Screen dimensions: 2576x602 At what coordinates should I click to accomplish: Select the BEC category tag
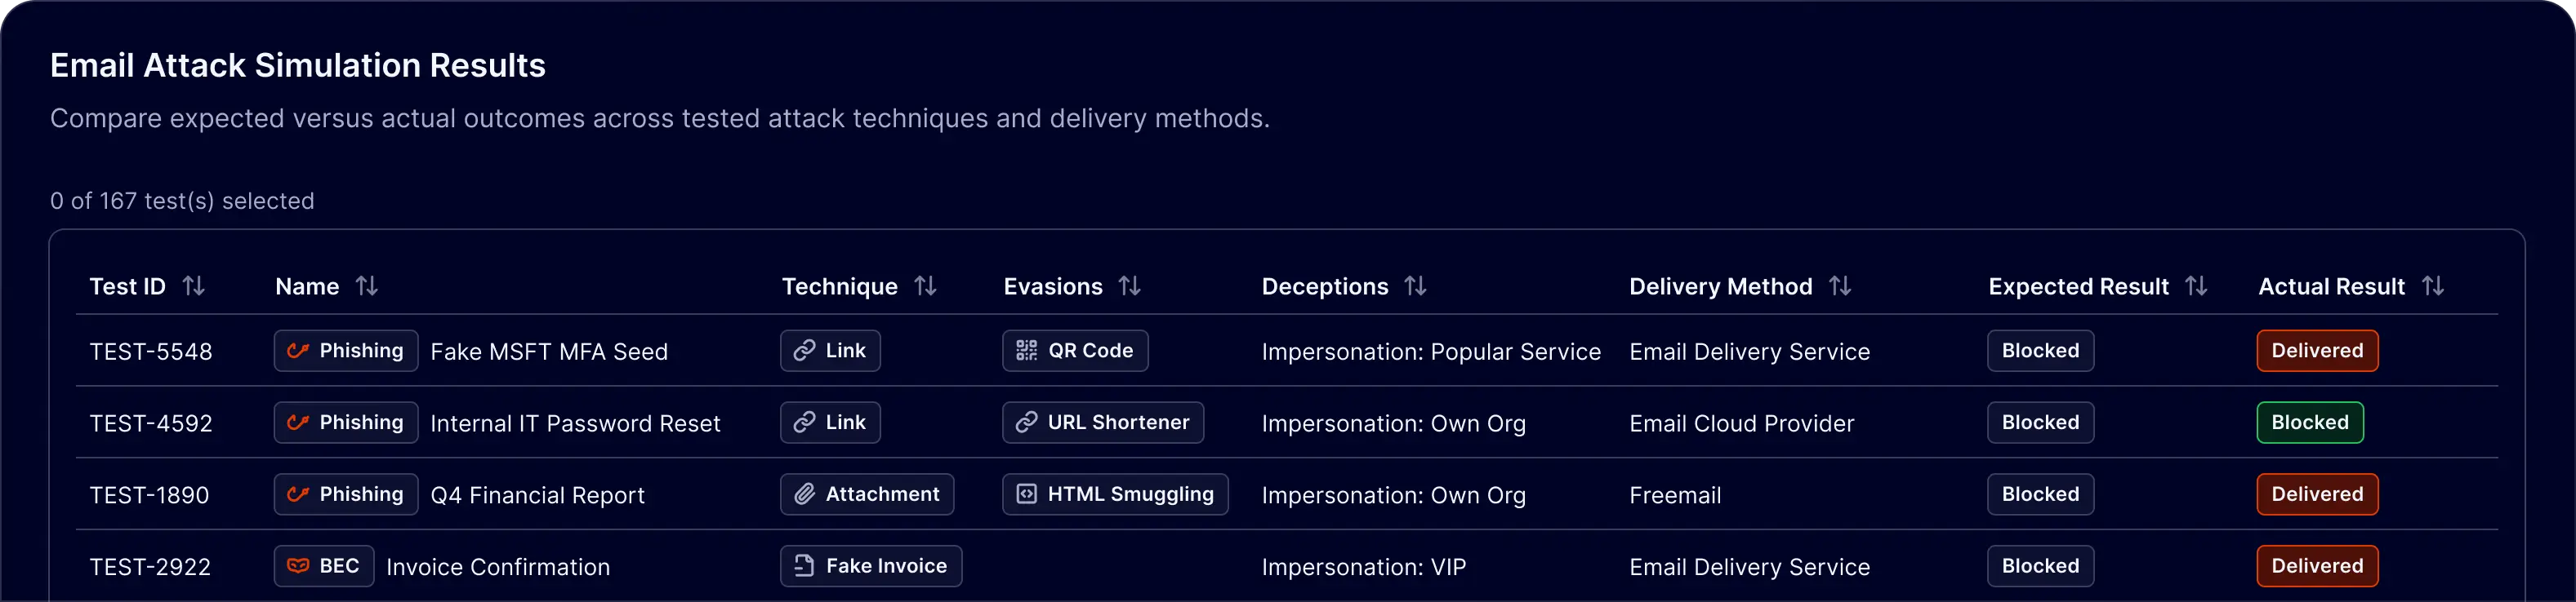point(324,566)
